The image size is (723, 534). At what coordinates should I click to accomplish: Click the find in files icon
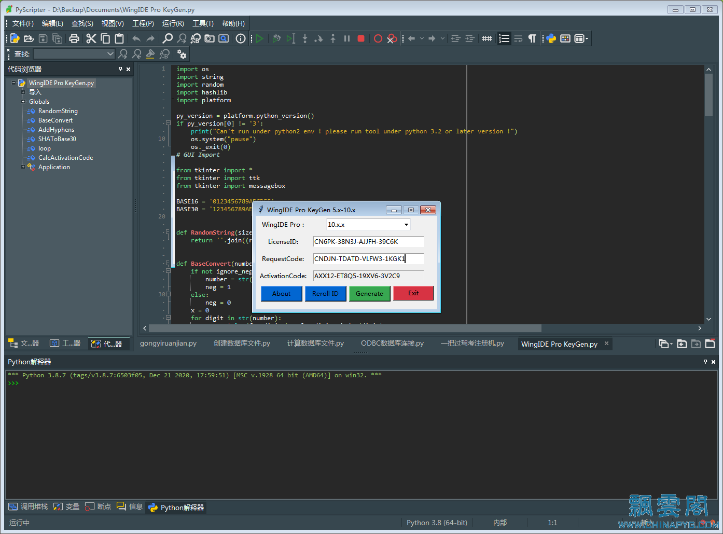tap(210, 38)
